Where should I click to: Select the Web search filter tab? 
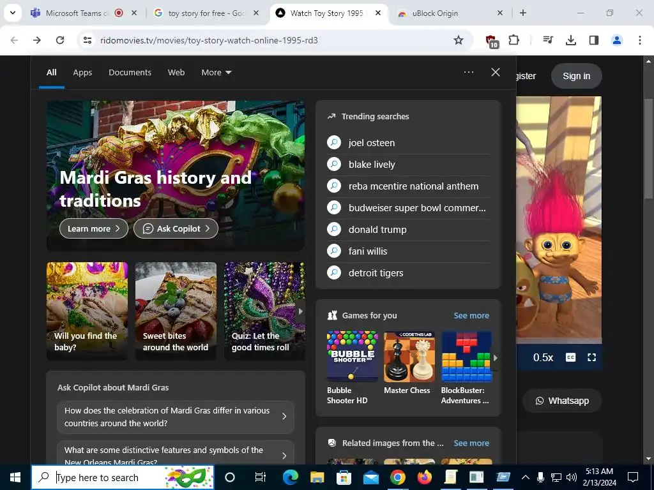176,73
